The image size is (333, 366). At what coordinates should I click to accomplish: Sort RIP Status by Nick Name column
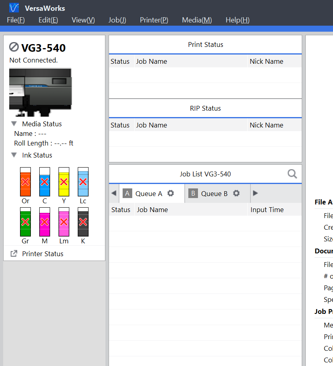pyautogui.click(x=274, y=125)
